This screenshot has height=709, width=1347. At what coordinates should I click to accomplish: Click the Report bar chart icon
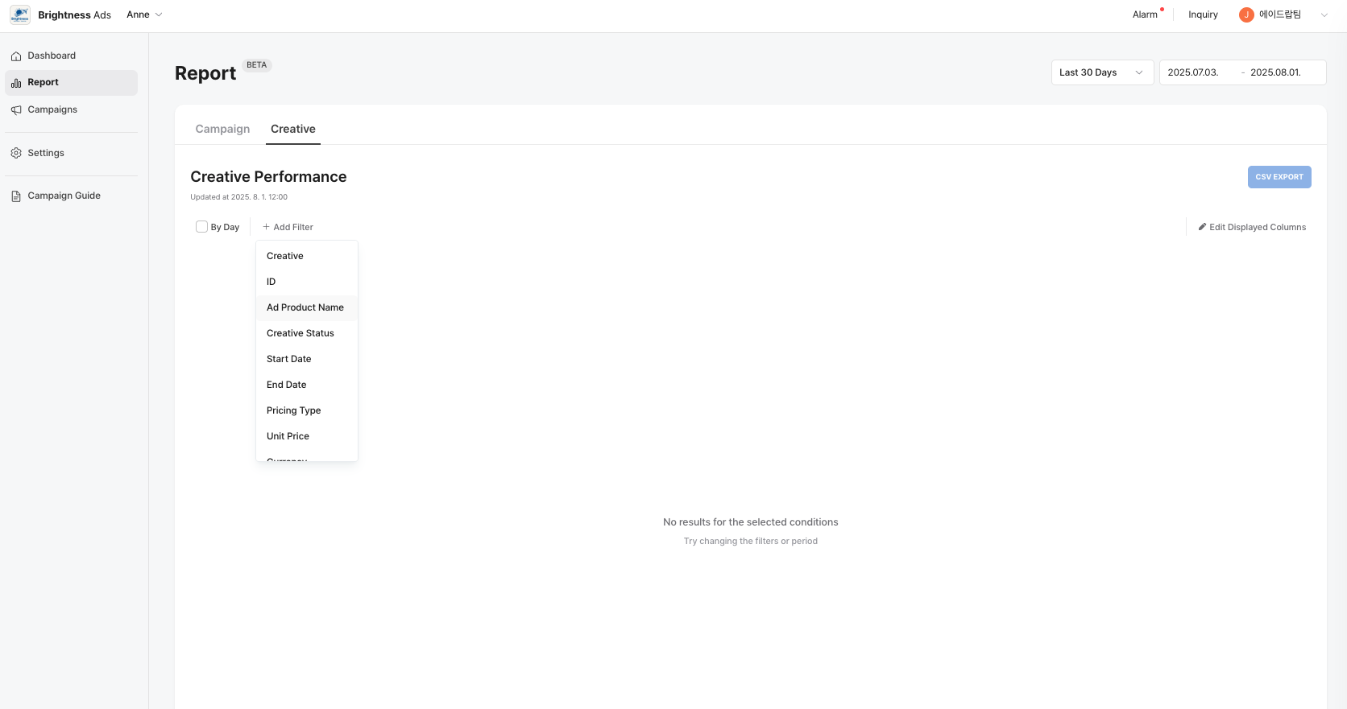[x=16, y=83]
